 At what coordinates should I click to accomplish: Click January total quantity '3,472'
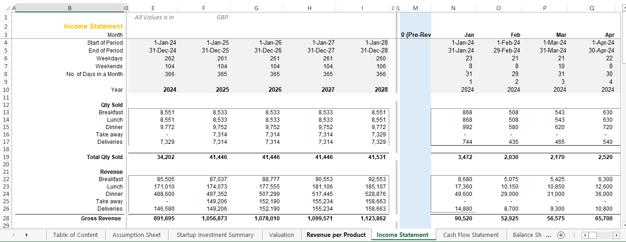[x=465, y=157]
